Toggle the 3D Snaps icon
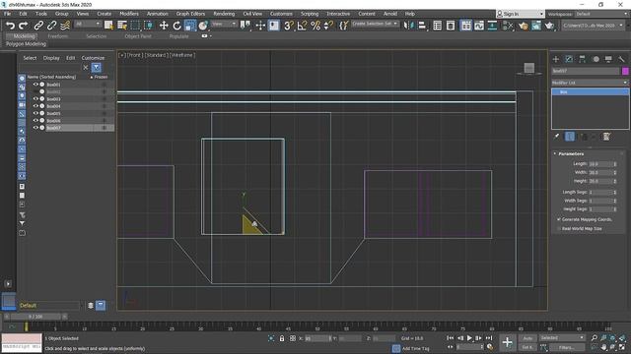Viewport: 631px width, 354px height. coord(289,26)
